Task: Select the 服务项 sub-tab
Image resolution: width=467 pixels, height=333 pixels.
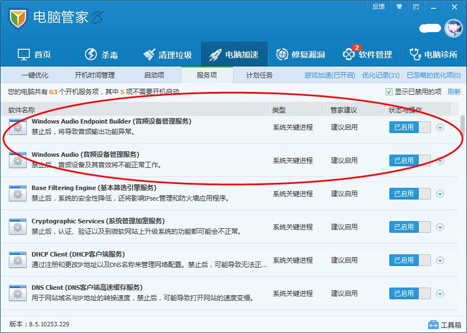Action: pos(207,75)
